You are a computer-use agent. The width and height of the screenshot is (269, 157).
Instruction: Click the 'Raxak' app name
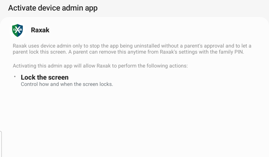click(40, 30)
